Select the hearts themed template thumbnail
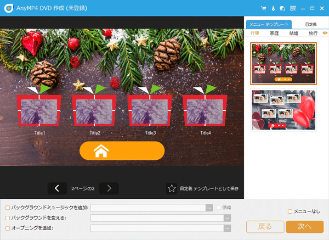 pyautogui.click(x=283, y=110)
